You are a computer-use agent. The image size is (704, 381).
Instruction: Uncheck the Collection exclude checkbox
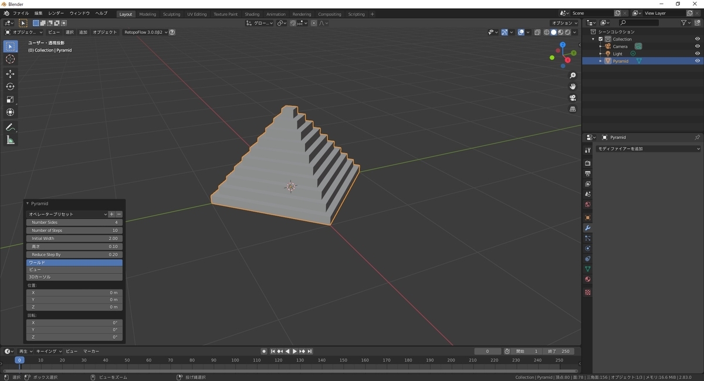pyautogui.click(x=601, y=39)
